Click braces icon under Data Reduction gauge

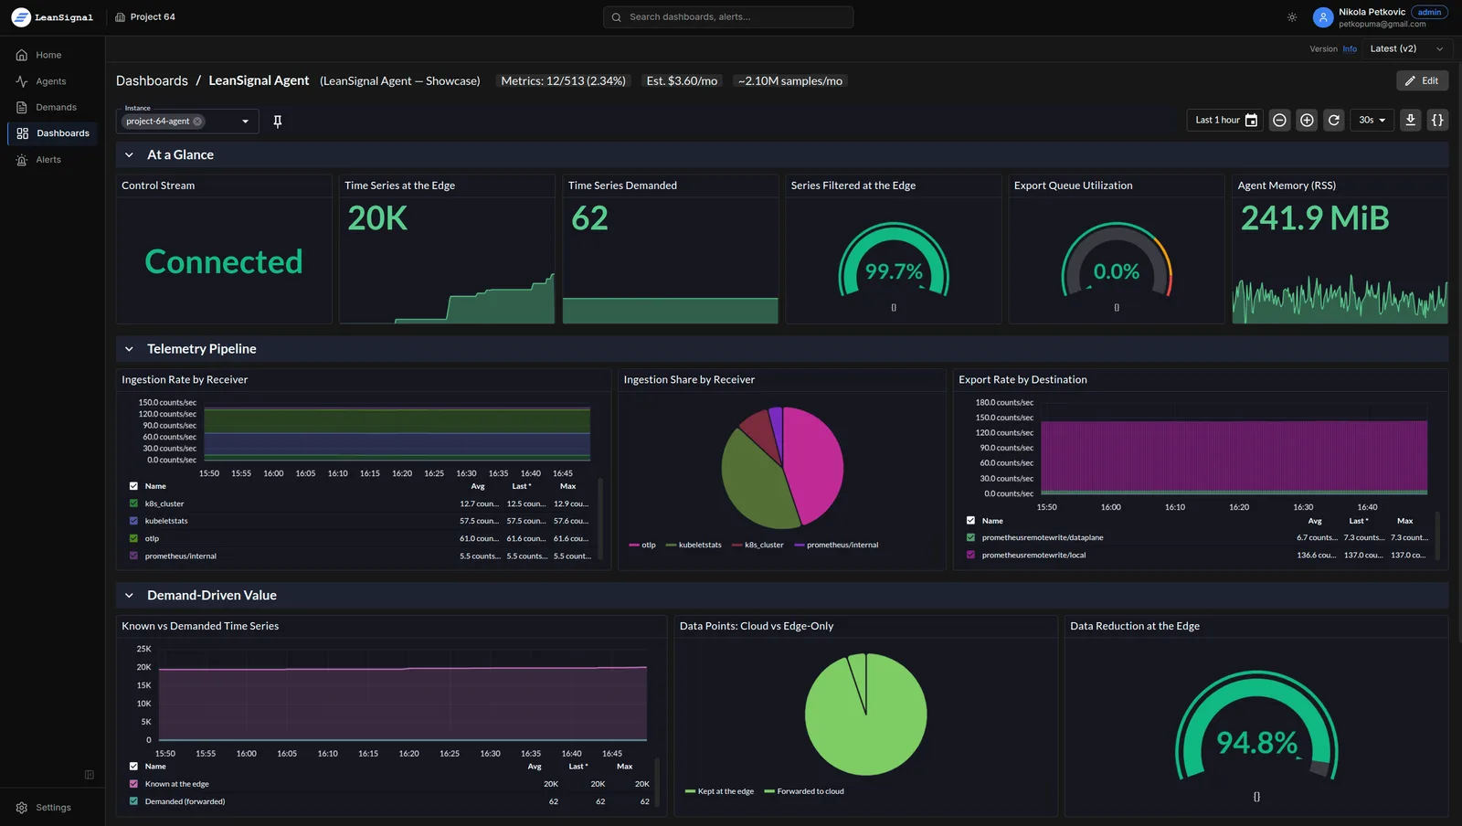tap(1256, 797)
